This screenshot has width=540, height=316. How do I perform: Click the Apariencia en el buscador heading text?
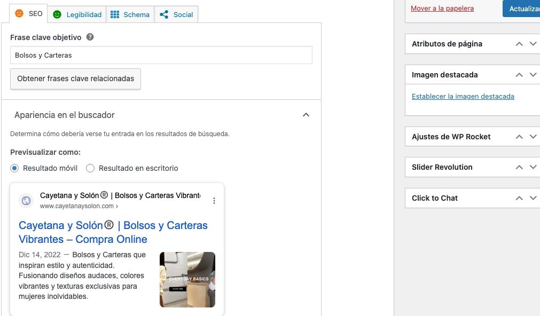65,115
